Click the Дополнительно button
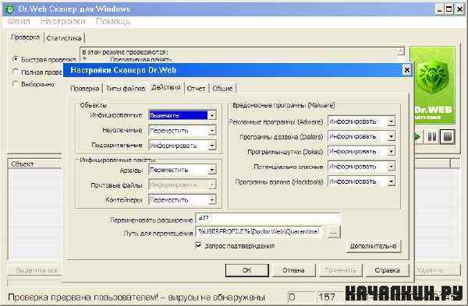Image resolution: width=468 pixels, height=306 pixels. tap(374, 246)
